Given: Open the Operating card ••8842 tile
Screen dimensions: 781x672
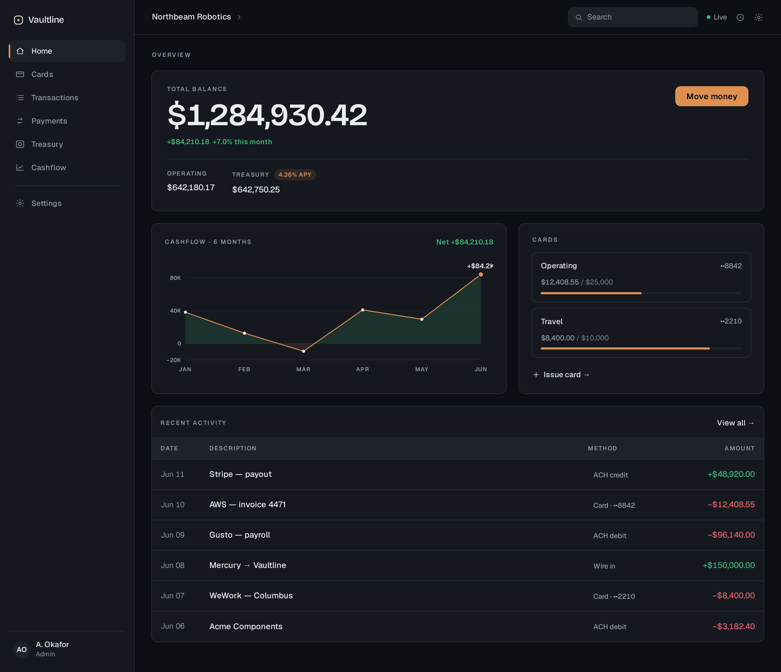Looking at the screenshot, I should click(641, 277).
